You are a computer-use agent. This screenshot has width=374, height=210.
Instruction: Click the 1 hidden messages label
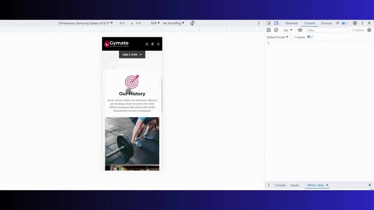coord(358,30)
